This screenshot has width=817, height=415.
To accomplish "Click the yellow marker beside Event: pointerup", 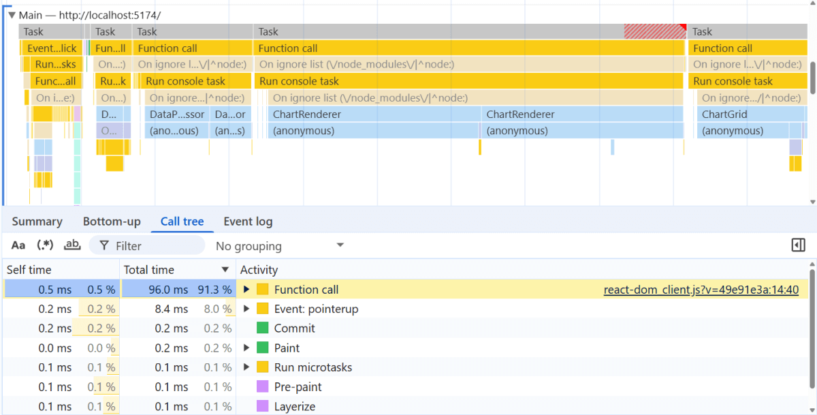I will coord(263,309).
